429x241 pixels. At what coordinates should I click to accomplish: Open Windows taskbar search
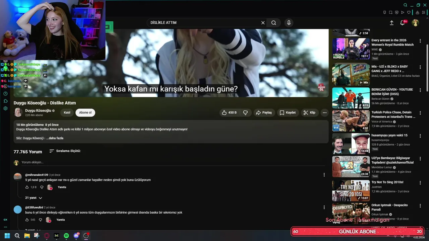[17, 236]
